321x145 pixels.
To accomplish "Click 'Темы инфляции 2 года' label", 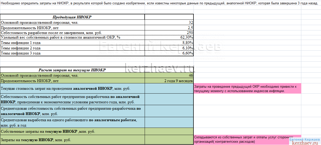I will pos(21,48).
